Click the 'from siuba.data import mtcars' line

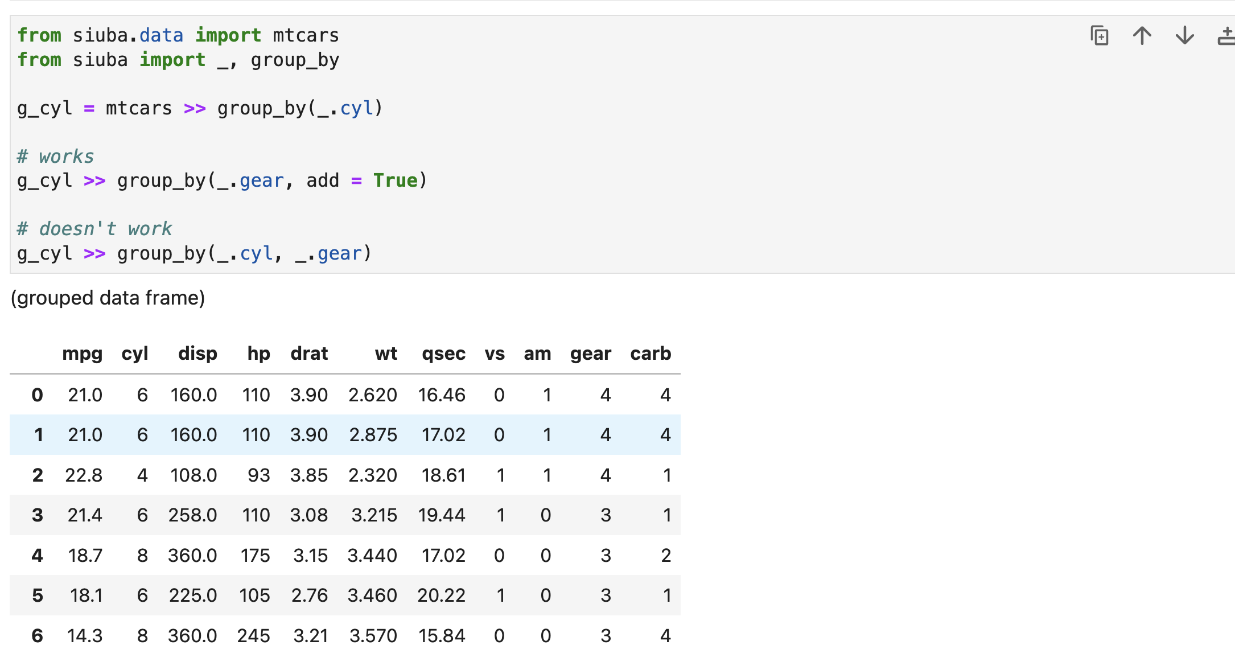pyautogui.click(x=178, y=35)
